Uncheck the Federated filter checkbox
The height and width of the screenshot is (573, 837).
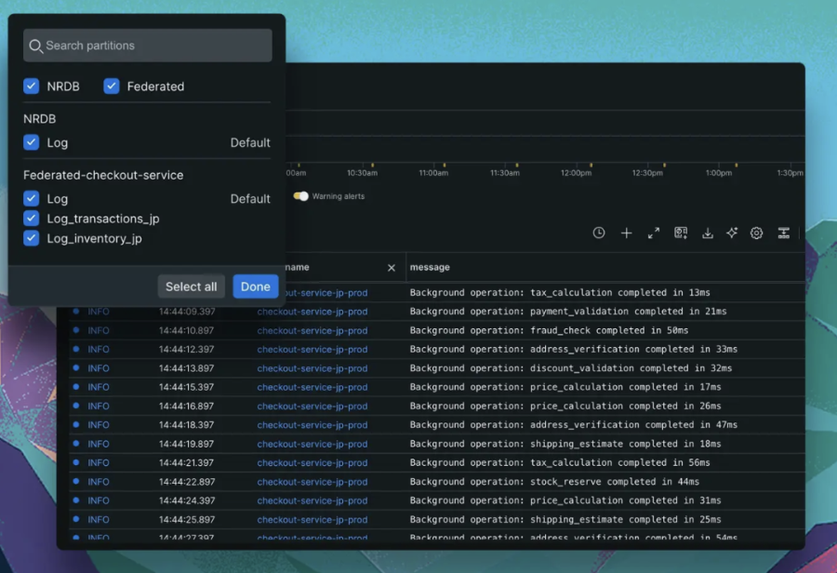click(112, 86)
